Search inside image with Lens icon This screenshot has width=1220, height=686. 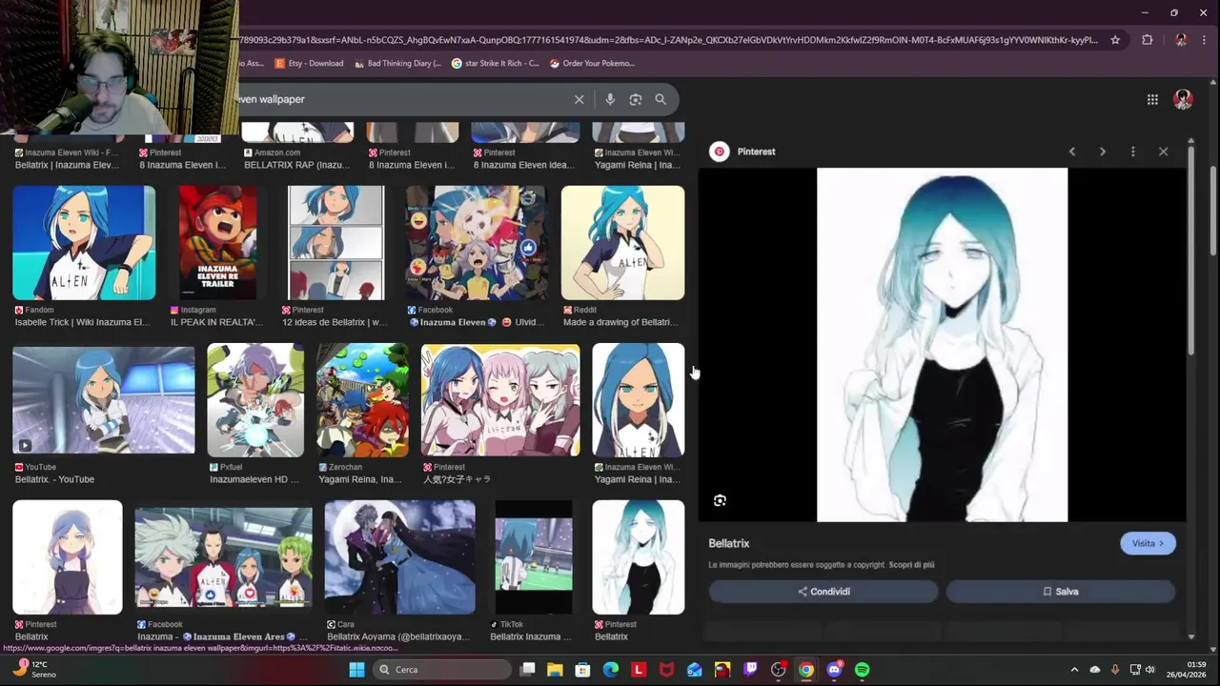720,500
